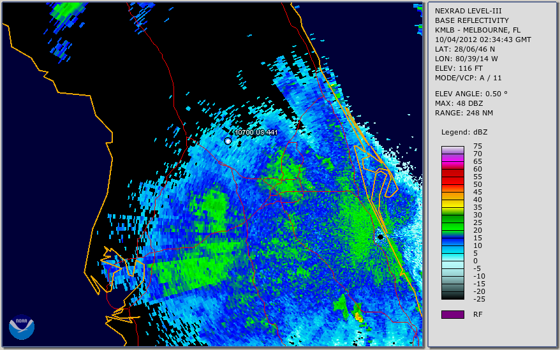The image size is (560, 350).
Task: Select the 'RANGE: 248 NM' text
Action: [464, 113]
